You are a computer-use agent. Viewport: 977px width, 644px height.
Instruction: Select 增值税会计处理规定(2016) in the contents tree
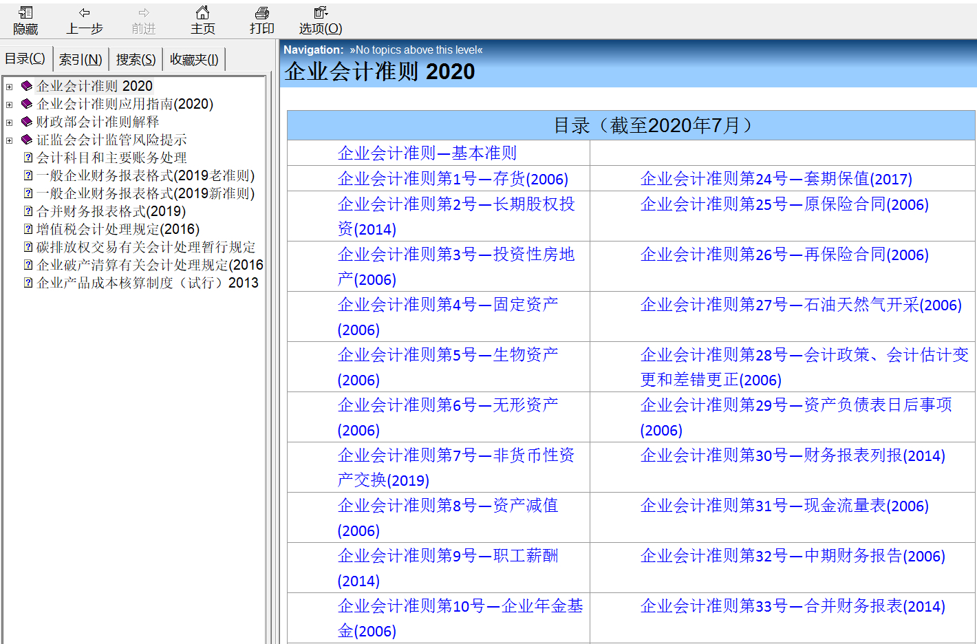point(118,229)
